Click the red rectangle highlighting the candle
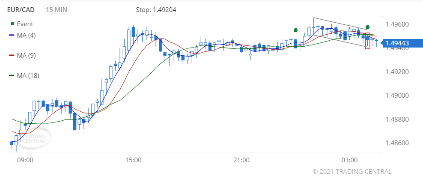This screenshot has width=423, height=179. [x=367, y=41]
